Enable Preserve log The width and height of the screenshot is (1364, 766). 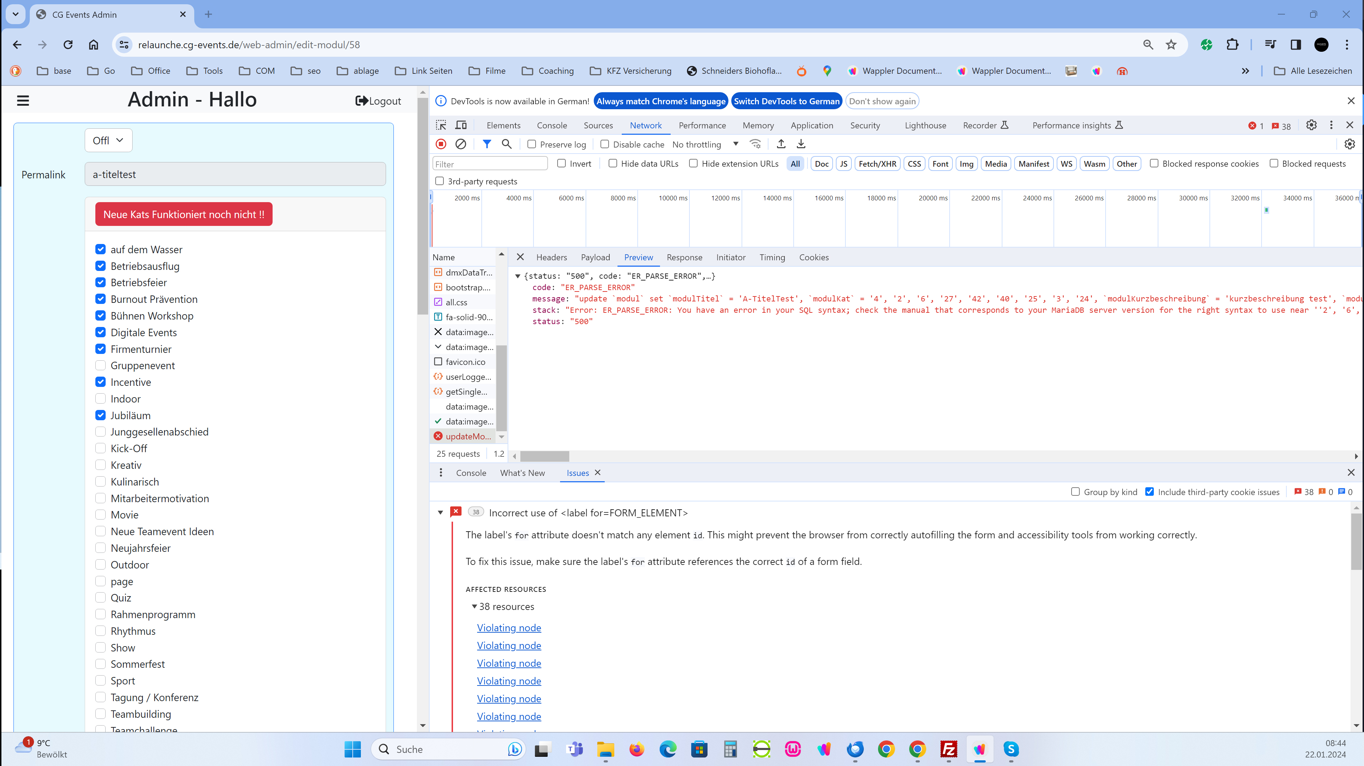click(x=532, y=145)
